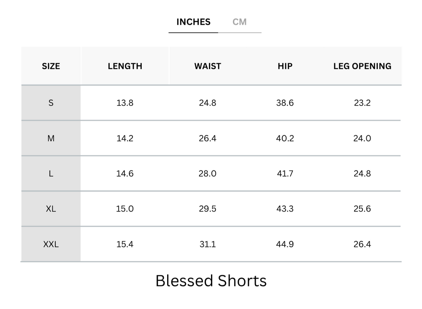Screen dimensions: 422x309
Task: Click the LENGTH column header
Action: pos(125,66)
